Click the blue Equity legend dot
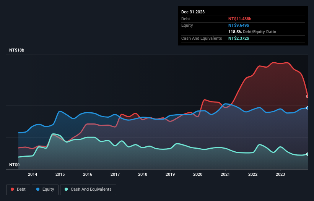 click(x=39, y=190)
